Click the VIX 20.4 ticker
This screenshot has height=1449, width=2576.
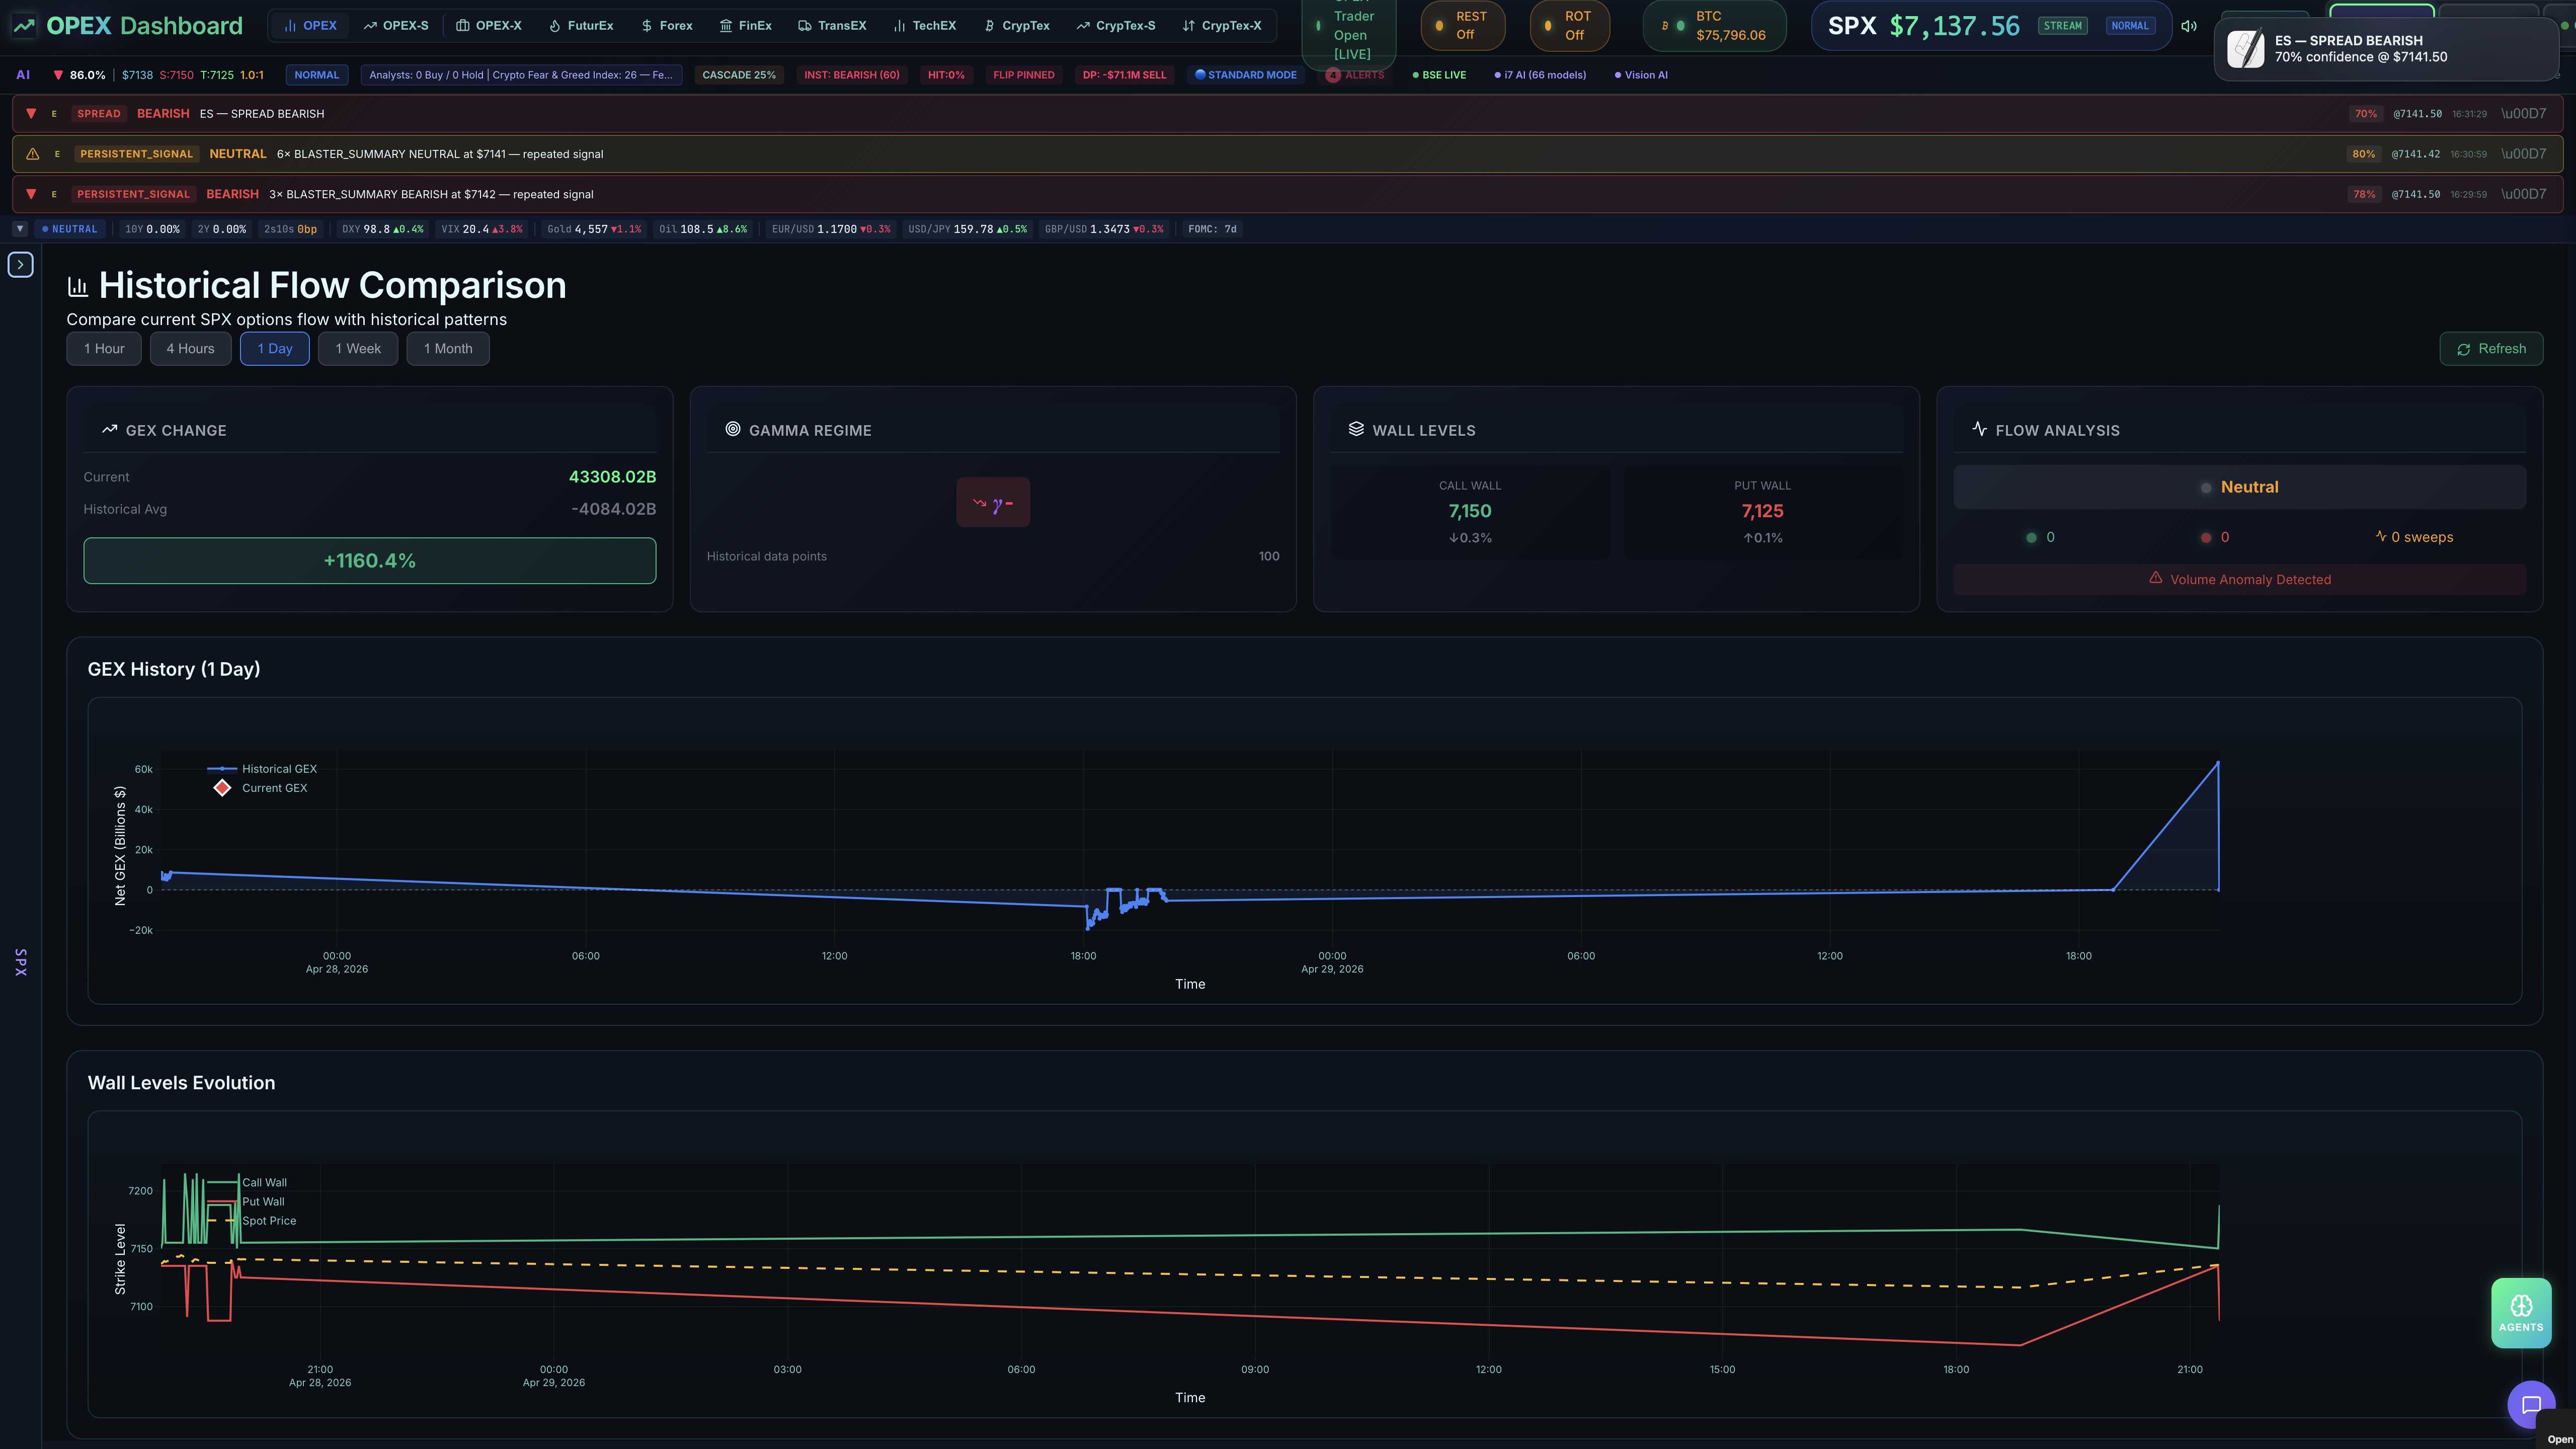(482, 229)
